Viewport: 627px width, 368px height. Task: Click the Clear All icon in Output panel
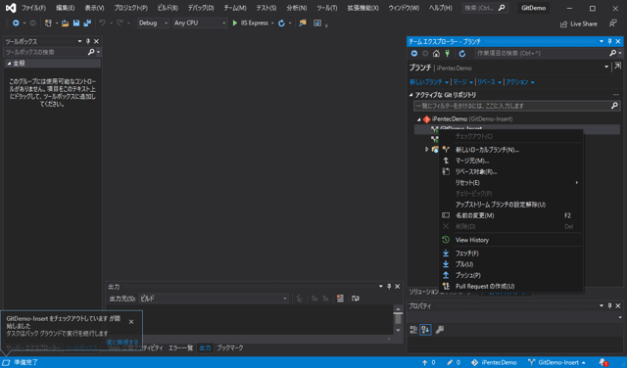point(340,299)
